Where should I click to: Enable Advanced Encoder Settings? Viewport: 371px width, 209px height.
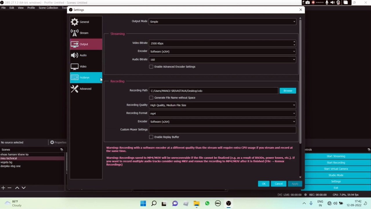click(151, 66)
